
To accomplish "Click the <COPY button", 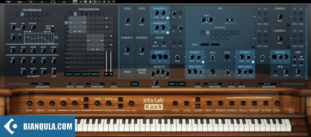I will click(x=181, y=84).
